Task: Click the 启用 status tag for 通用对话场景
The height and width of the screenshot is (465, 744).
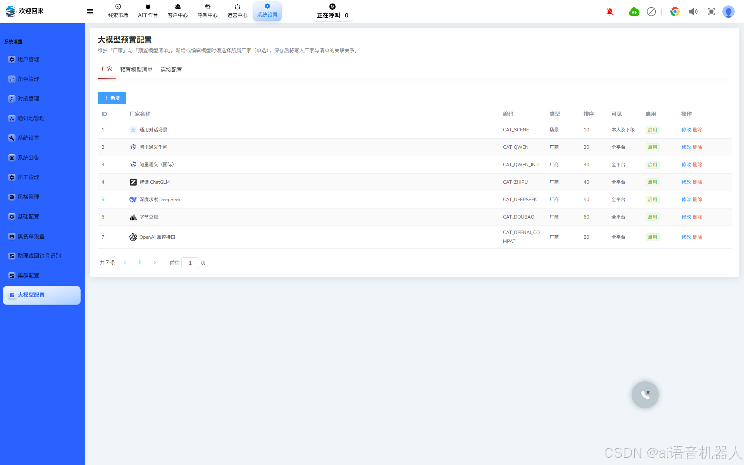Action: [653, 130]
